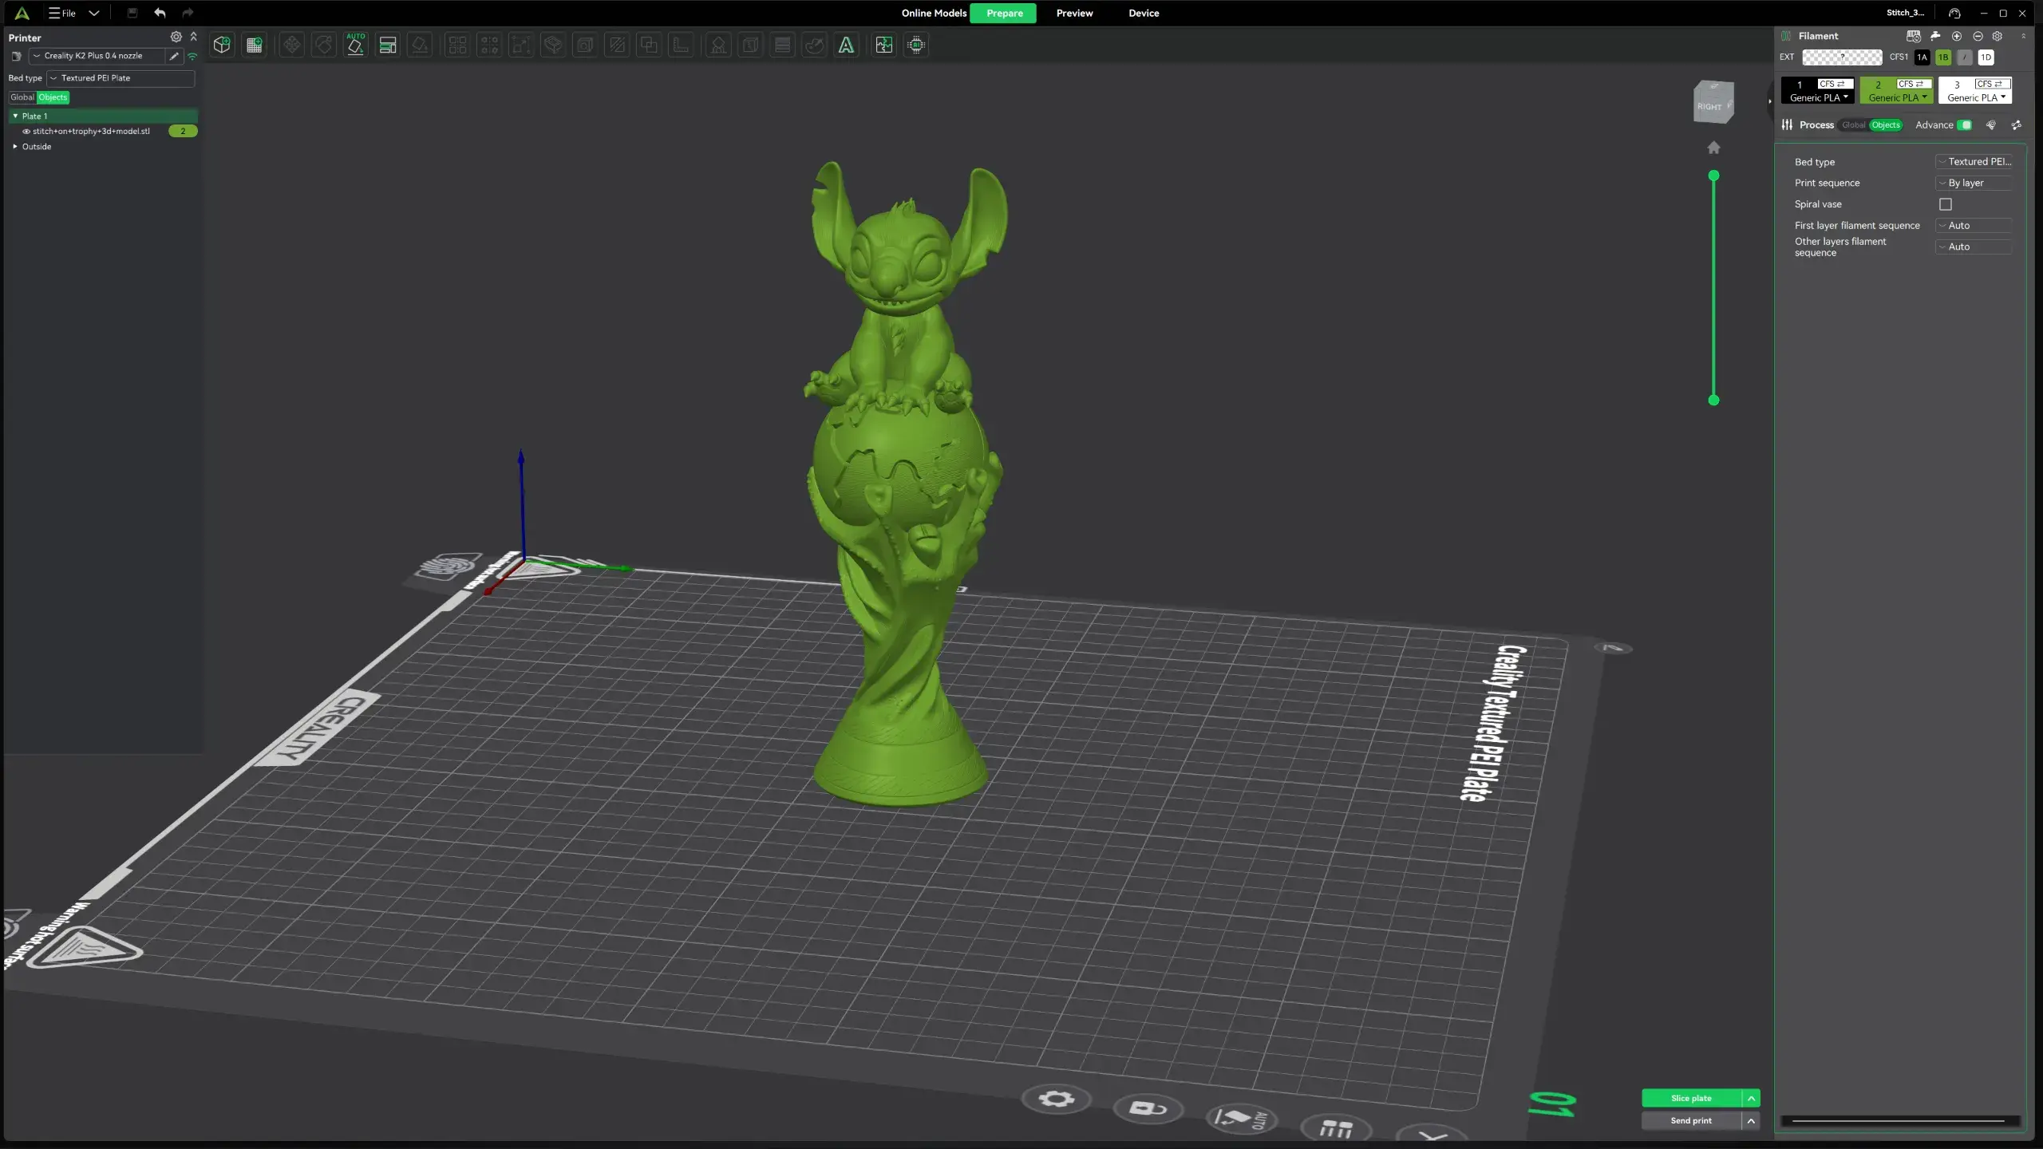
Task: Click the CFS filament sync icon
Action: click(x=1914, y=36)
